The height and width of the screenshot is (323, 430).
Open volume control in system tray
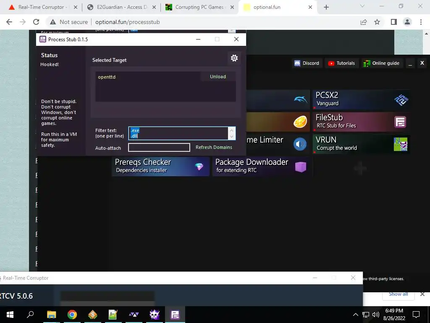(376, 315)
